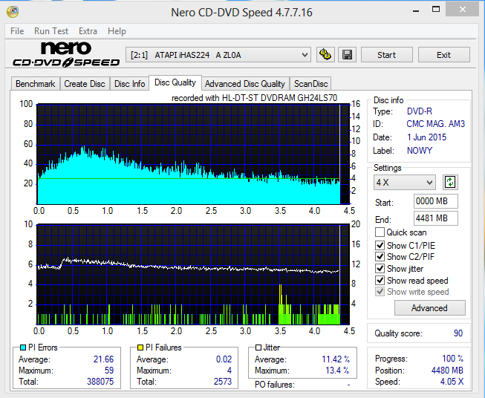
Task: Open the ATAPI iHAS224 drive dropdown
Action: [x=218, y=55]
